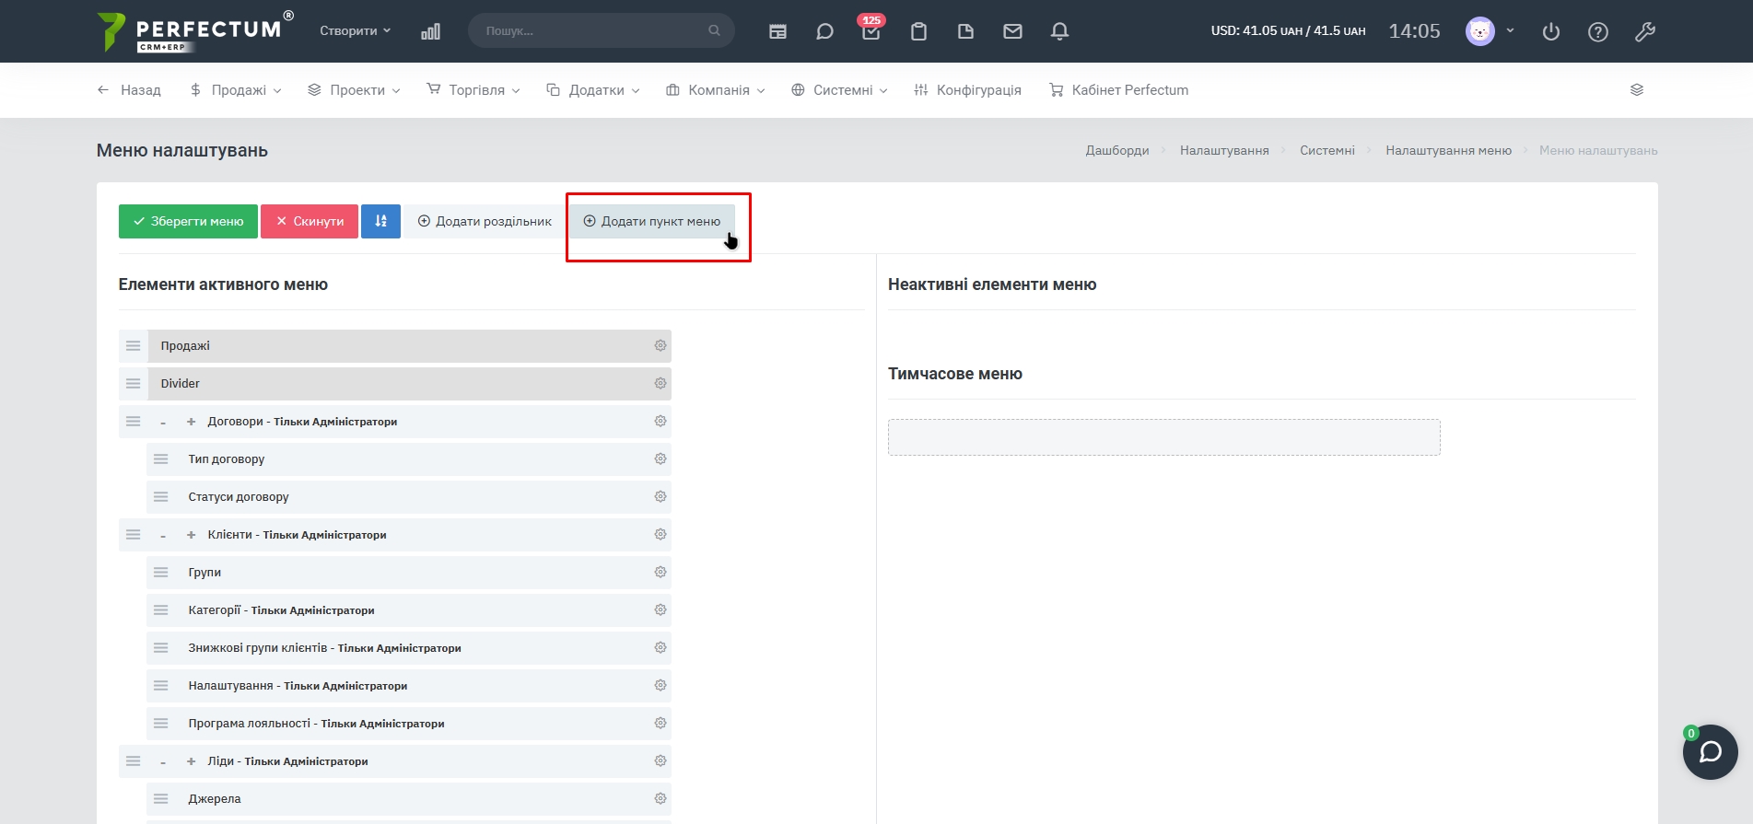1753x824 pixels.
Task: Open gear settings for Продажі item
Action: pyautogui.click(x=660, y=345)
